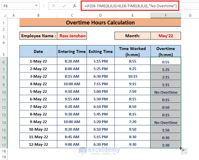
Task: Select the 1:30 overtime cell
Action: (x=166, y=144)
